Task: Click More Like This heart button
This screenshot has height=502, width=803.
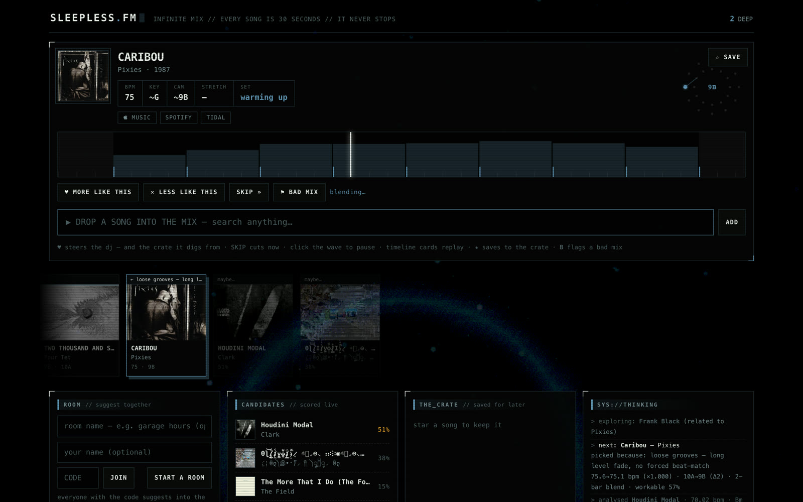Action: pyautogui.click(x=98, y=192)
